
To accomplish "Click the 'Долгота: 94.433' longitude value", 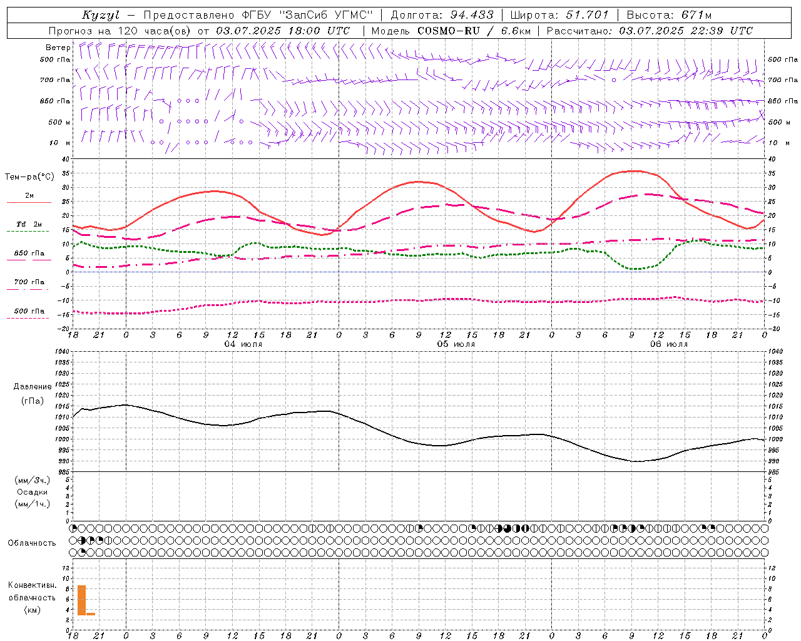I will [x=442, y=15].
